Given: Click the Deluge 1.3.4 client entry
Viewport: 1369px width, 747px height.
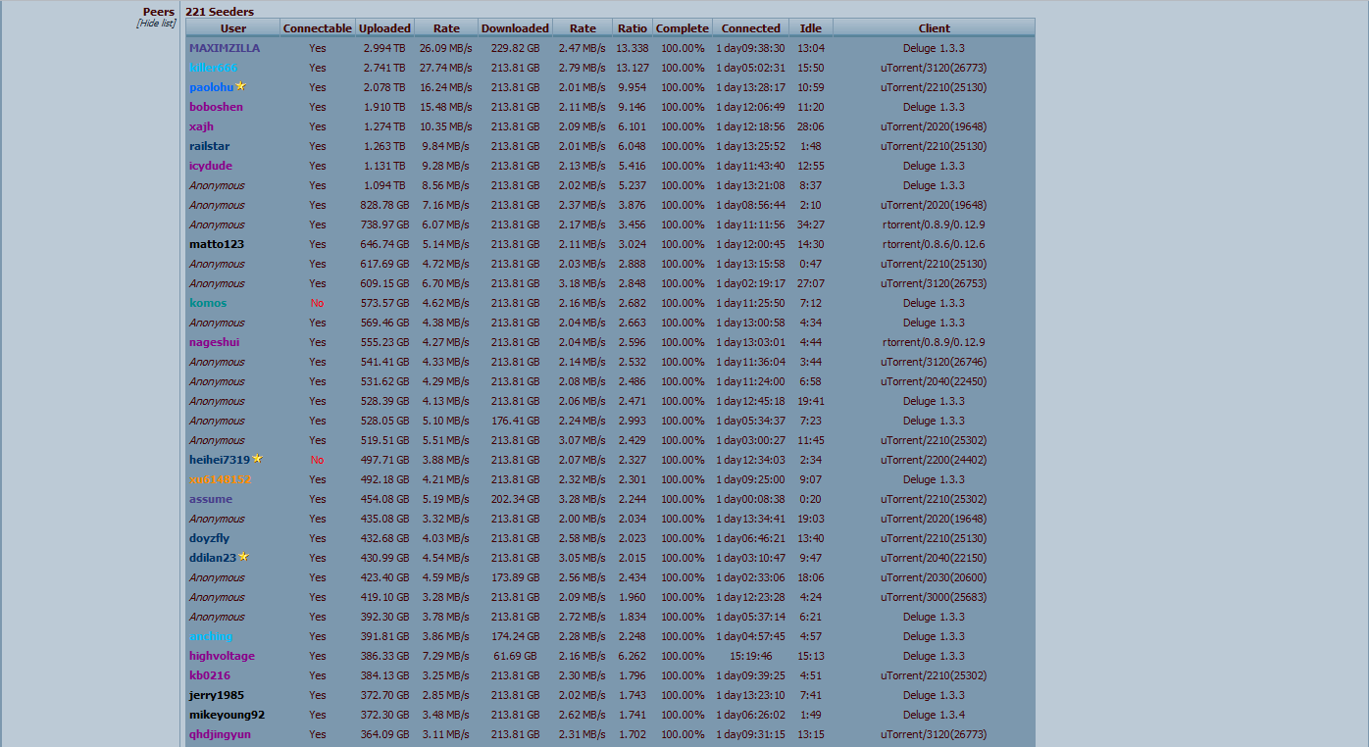Looking at the screenshot, I should [934, 715].
